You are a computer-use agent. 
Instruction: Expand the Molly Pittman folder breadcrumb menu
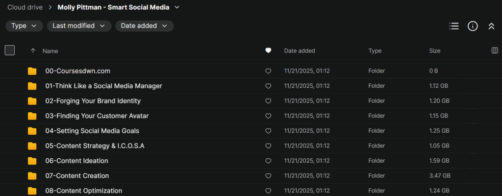177,7
